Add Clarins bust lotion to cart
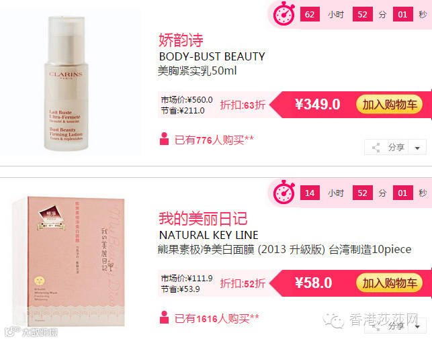Image resolution: width=432 pixels, height=341 pixels. click(x=389, y=105)
